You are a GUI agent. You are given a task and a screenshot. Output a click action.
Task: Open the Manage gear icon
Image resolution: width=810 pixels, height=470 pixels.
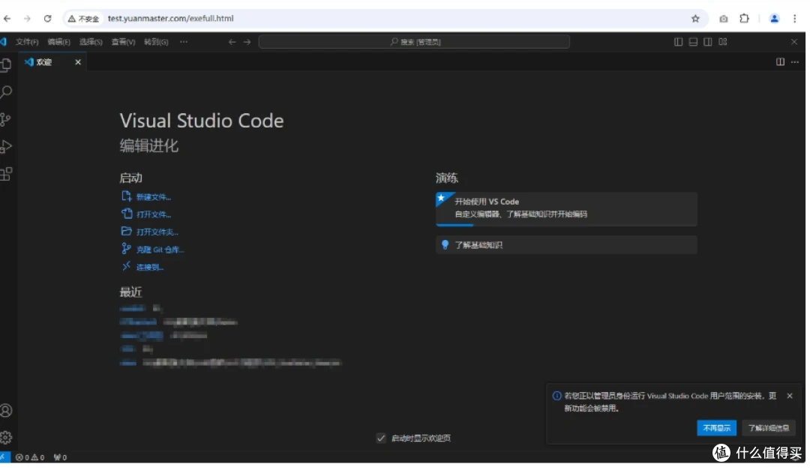coord(6,438)
